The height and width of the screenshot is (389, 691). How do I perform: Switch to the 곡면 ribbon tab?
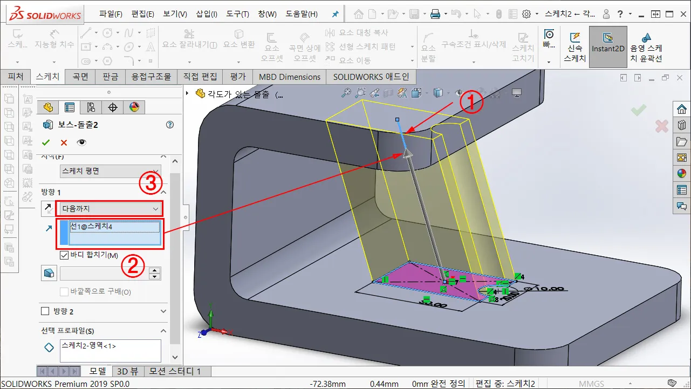coord(80,77)
